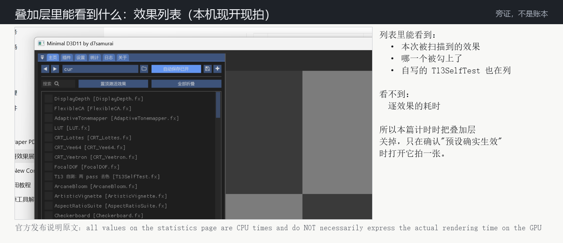Select the CRT_Lottes [CRT_Lottes.fx] label
563x243 pixels.
pyautogui.click(x=93, y=138)
